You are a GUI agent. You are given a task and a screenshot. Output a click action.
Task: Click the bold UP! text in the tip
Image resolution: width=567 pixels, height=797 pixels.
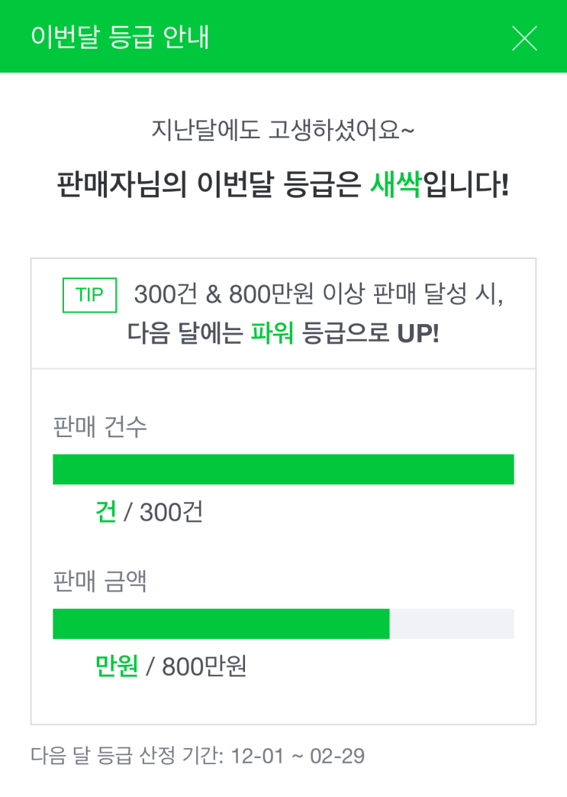pyautogui.click(x=418, y=334)
